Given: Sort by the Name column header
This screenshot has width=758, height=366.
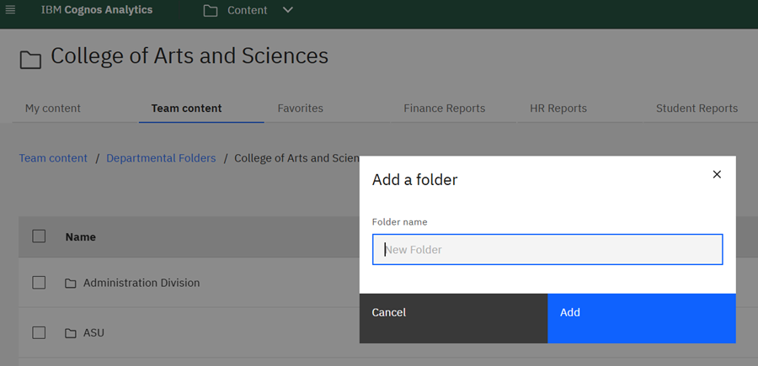Looking at the screenshot, I should click(x=81, y=237).
